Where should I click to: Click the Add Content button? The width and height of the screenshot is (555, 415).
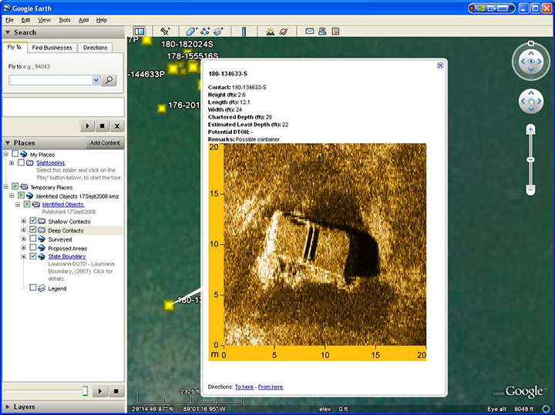click(105, 142)
